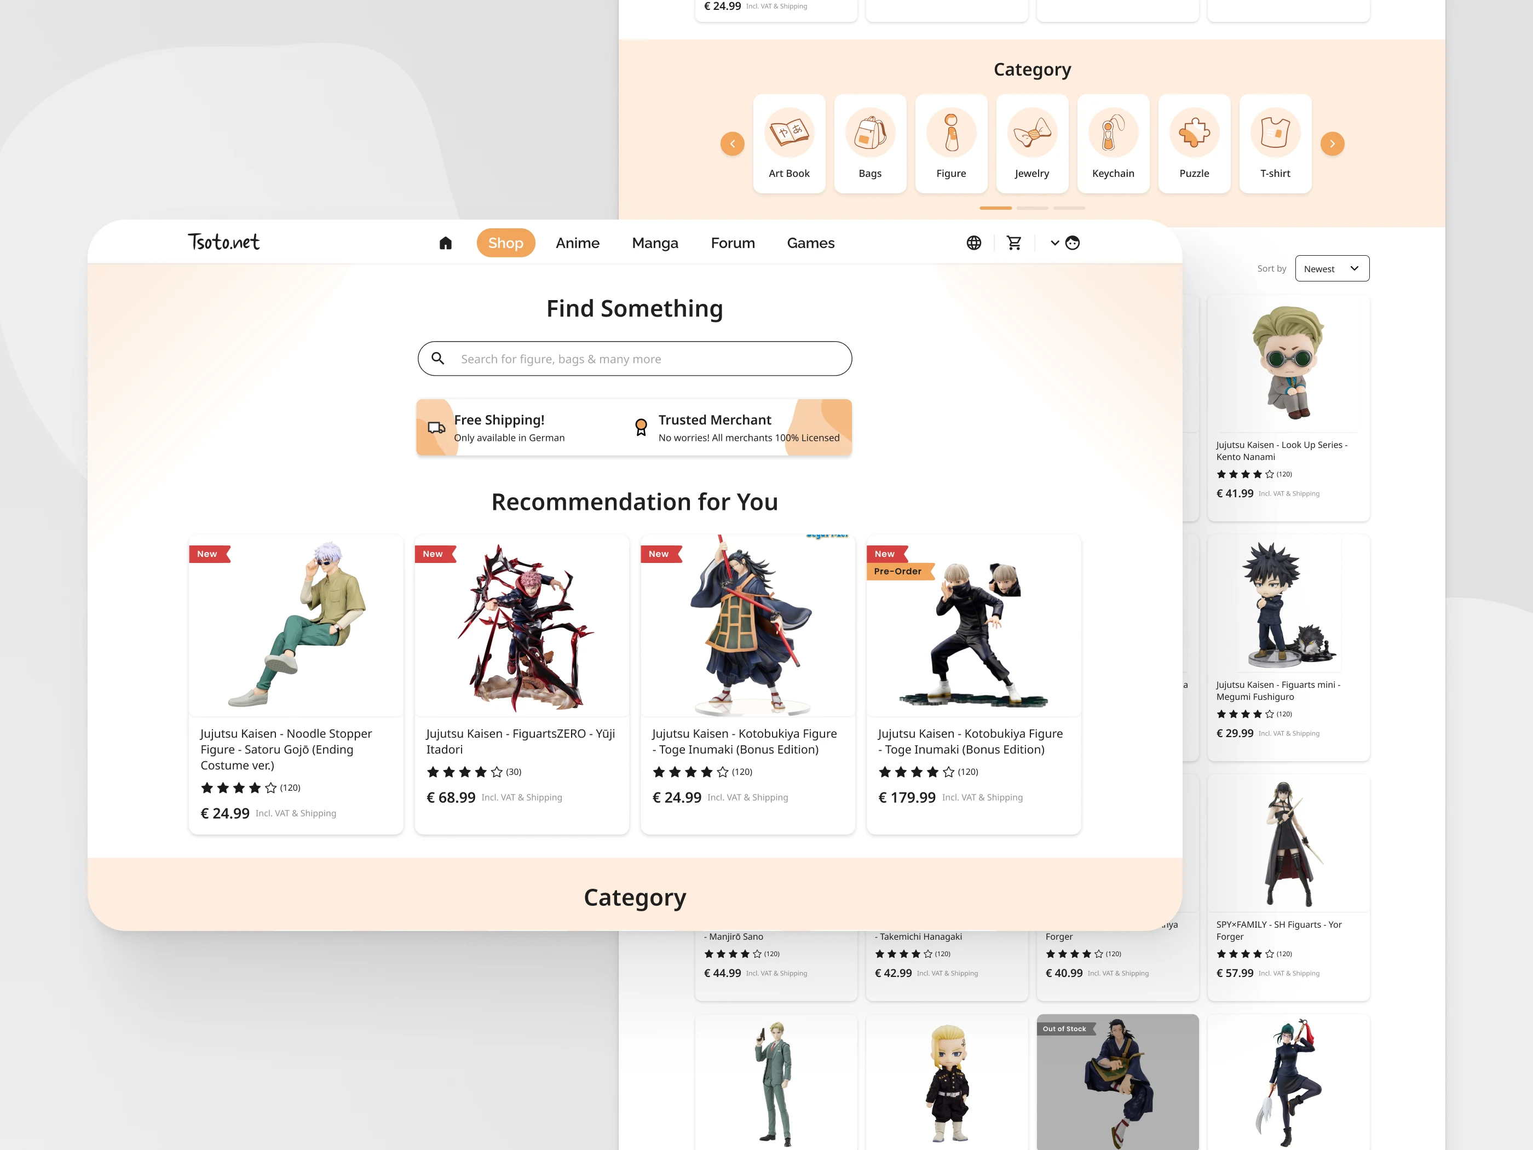Switch to the Anime tab
The height and width of the screenshot is (1150, 1533).
click(x=577, y=243)
